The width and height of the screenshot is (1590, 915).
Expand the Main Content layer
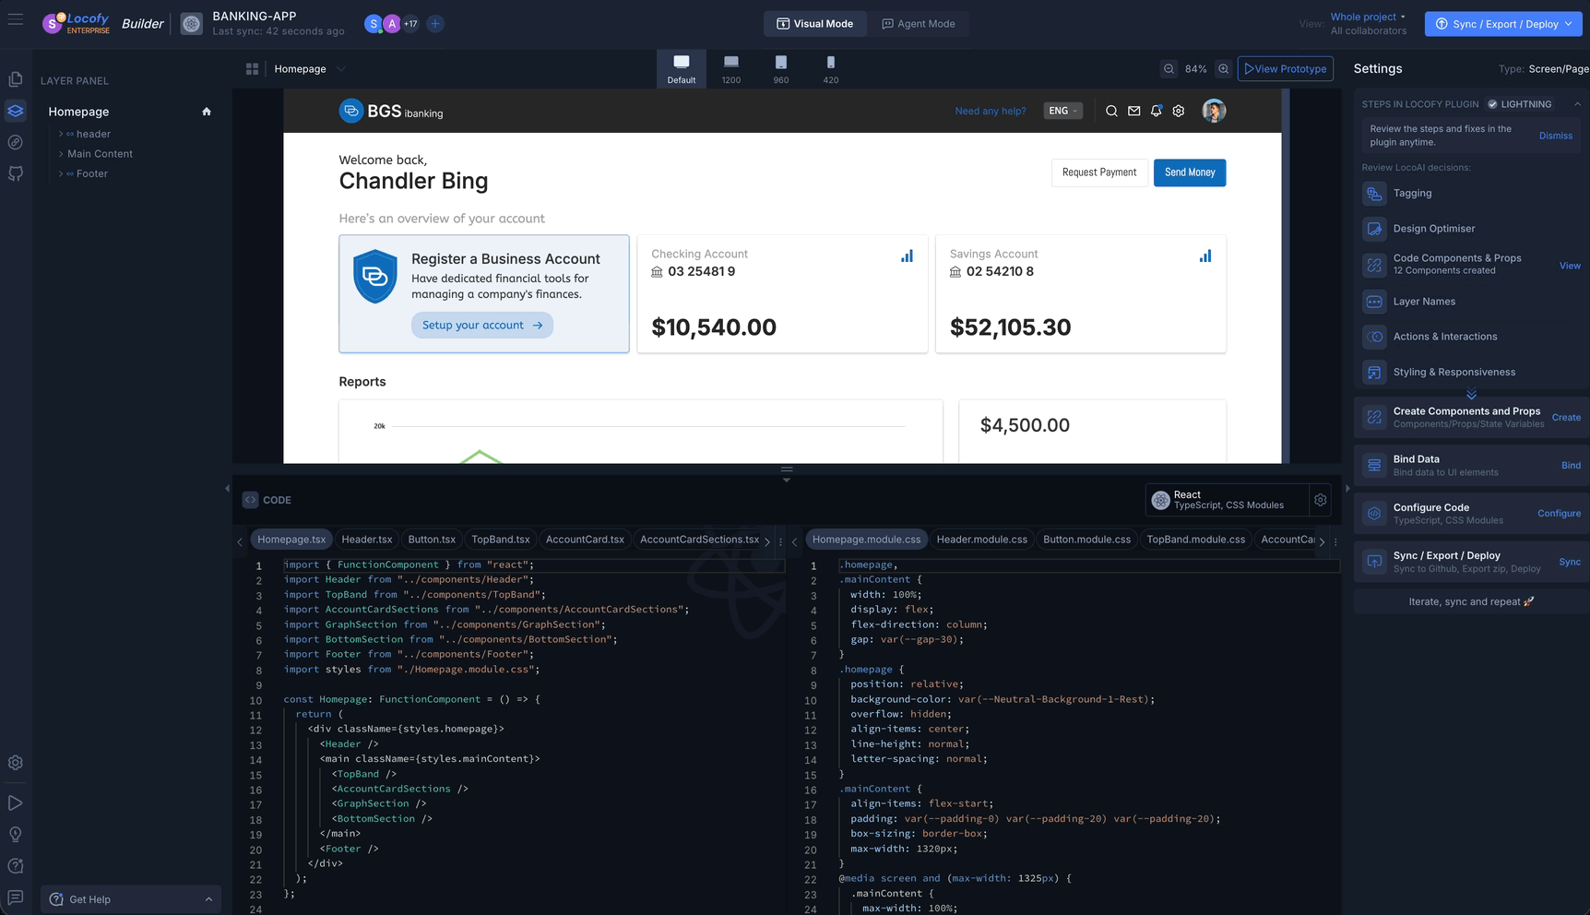tap(61, 154)
